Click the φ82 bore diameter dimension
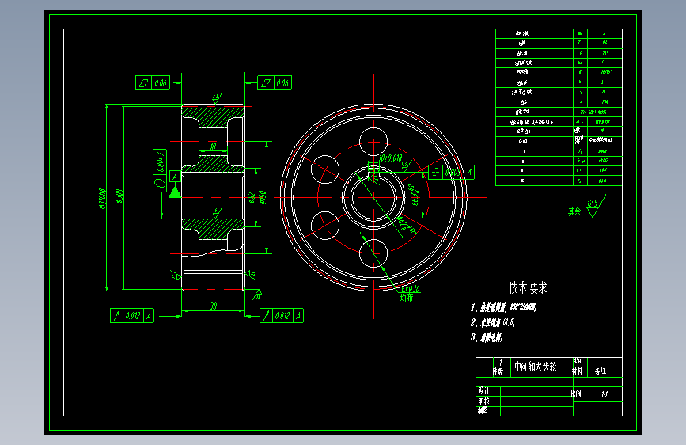This screenshot has height=445, width=686. [x=252, y=197]
